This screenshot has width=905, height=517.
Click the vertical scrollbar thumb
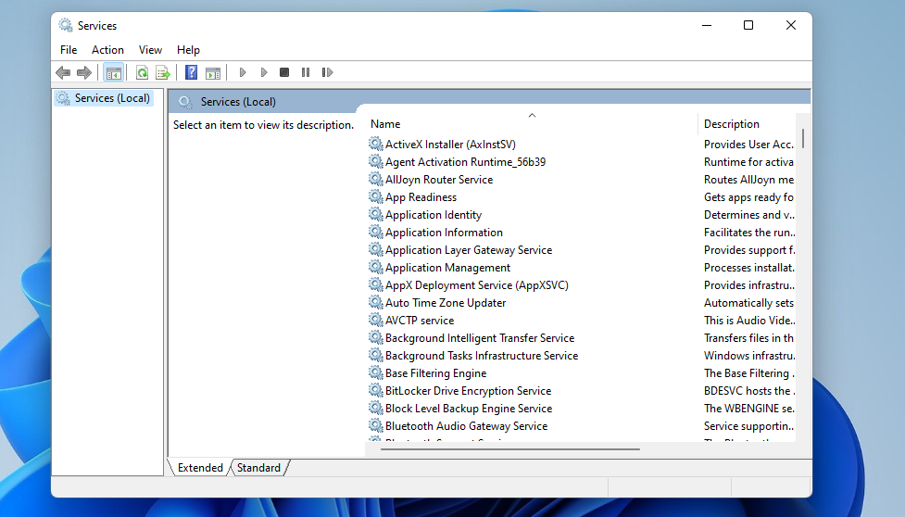click(803, 138)
